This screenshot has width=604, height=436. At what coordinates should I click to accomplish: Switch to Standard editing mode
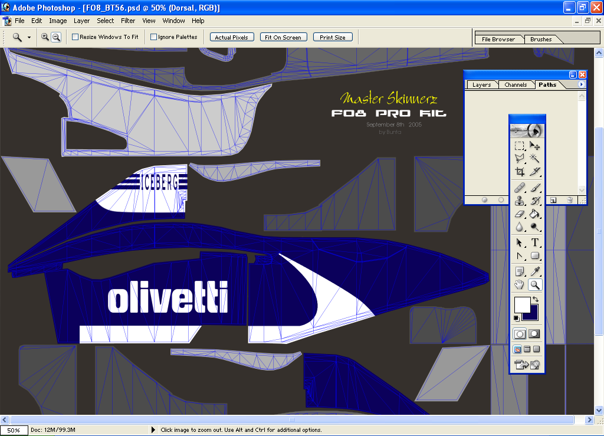pyautogui.click(x=520, y=334)
